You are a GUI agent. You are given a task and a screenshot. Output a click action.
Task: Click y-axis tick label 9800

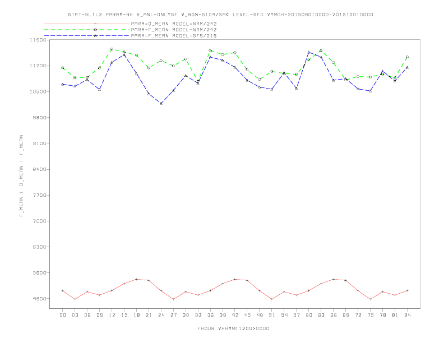pos(39,118)
